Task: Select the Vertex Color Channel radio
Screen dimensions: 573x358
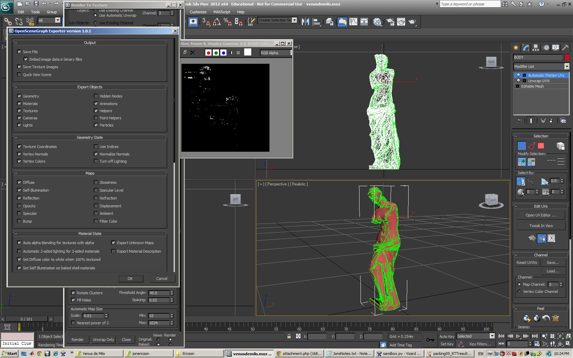Action: 519,292
